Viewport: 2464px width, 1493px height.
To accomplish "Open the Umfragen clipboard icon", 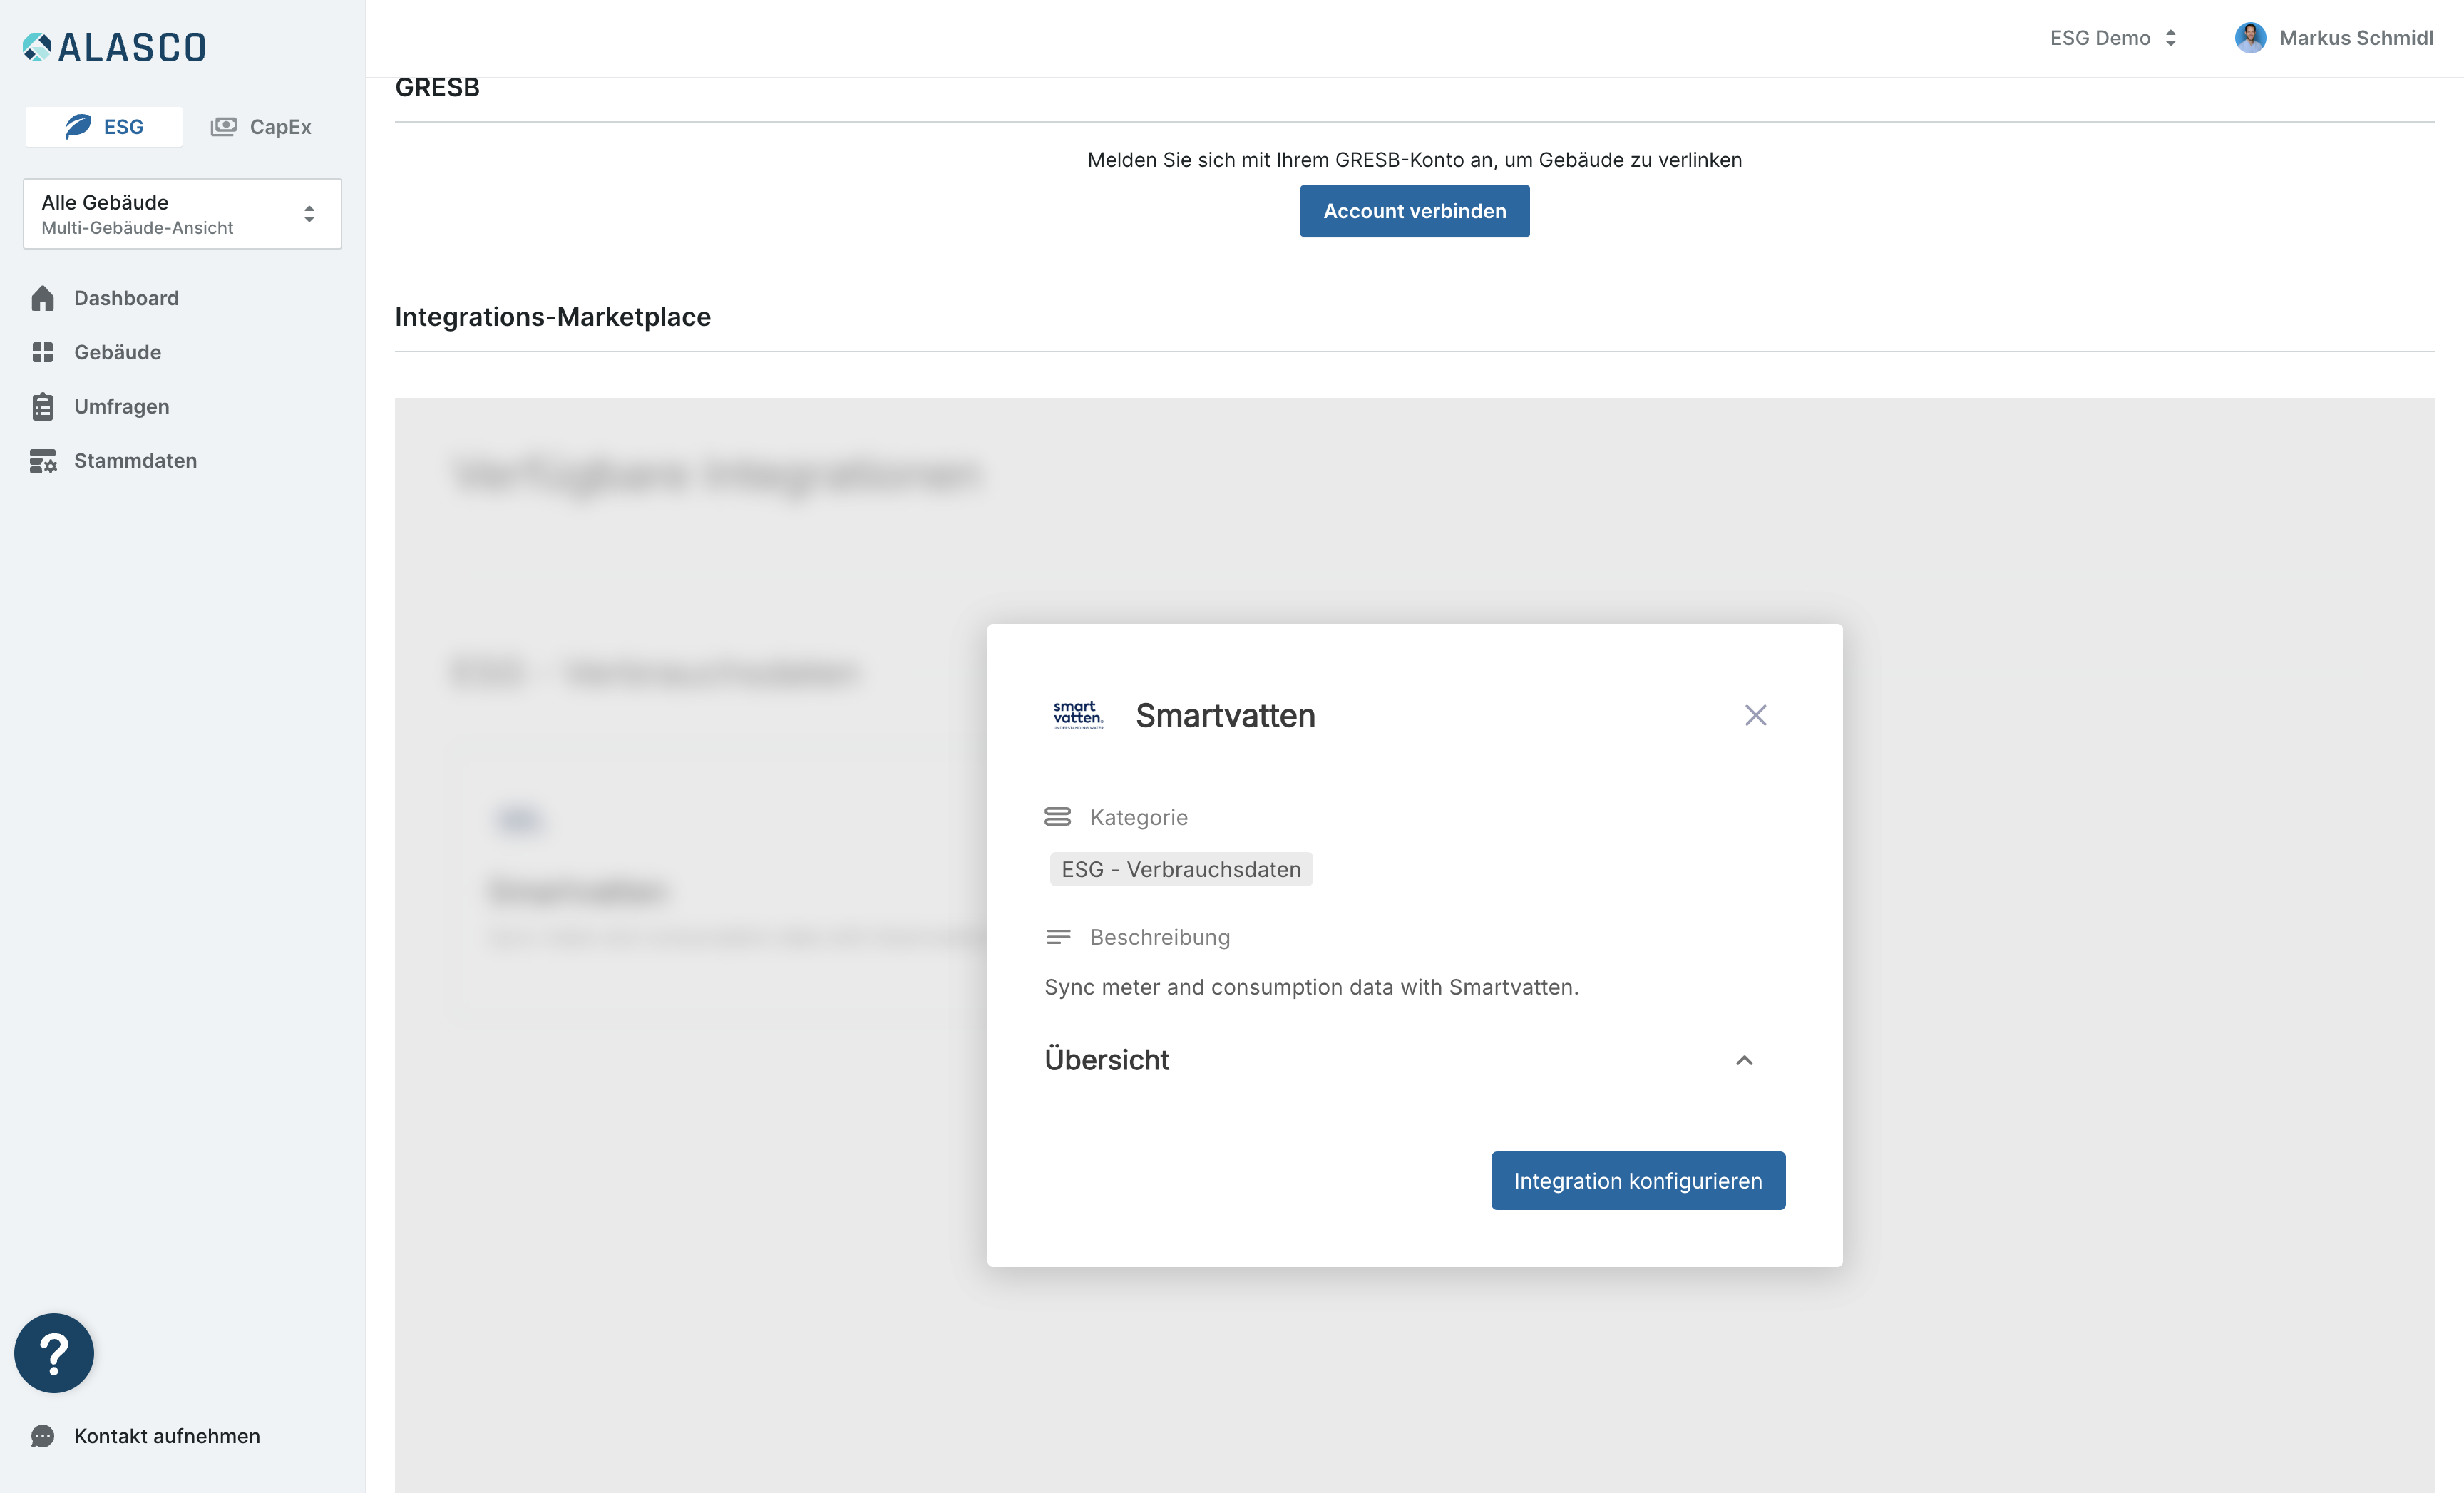I will pyautogui.click(x=42, y=406).
